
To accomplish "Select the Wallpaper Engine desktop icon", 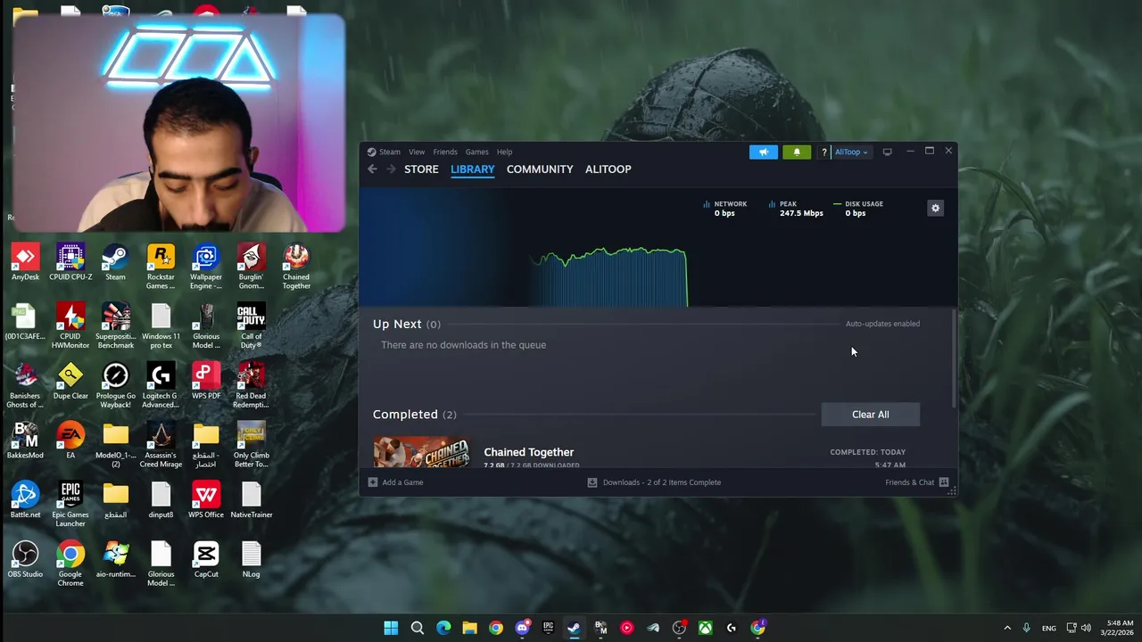I will [x=206, y=267].
